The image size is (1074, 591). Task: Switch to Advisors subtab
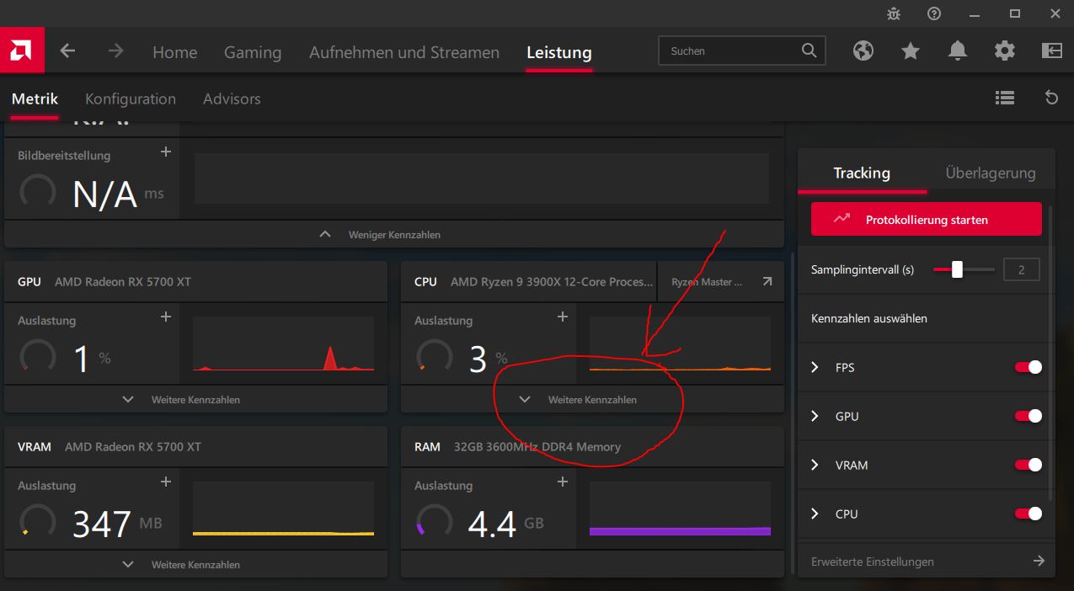(232, 98)
